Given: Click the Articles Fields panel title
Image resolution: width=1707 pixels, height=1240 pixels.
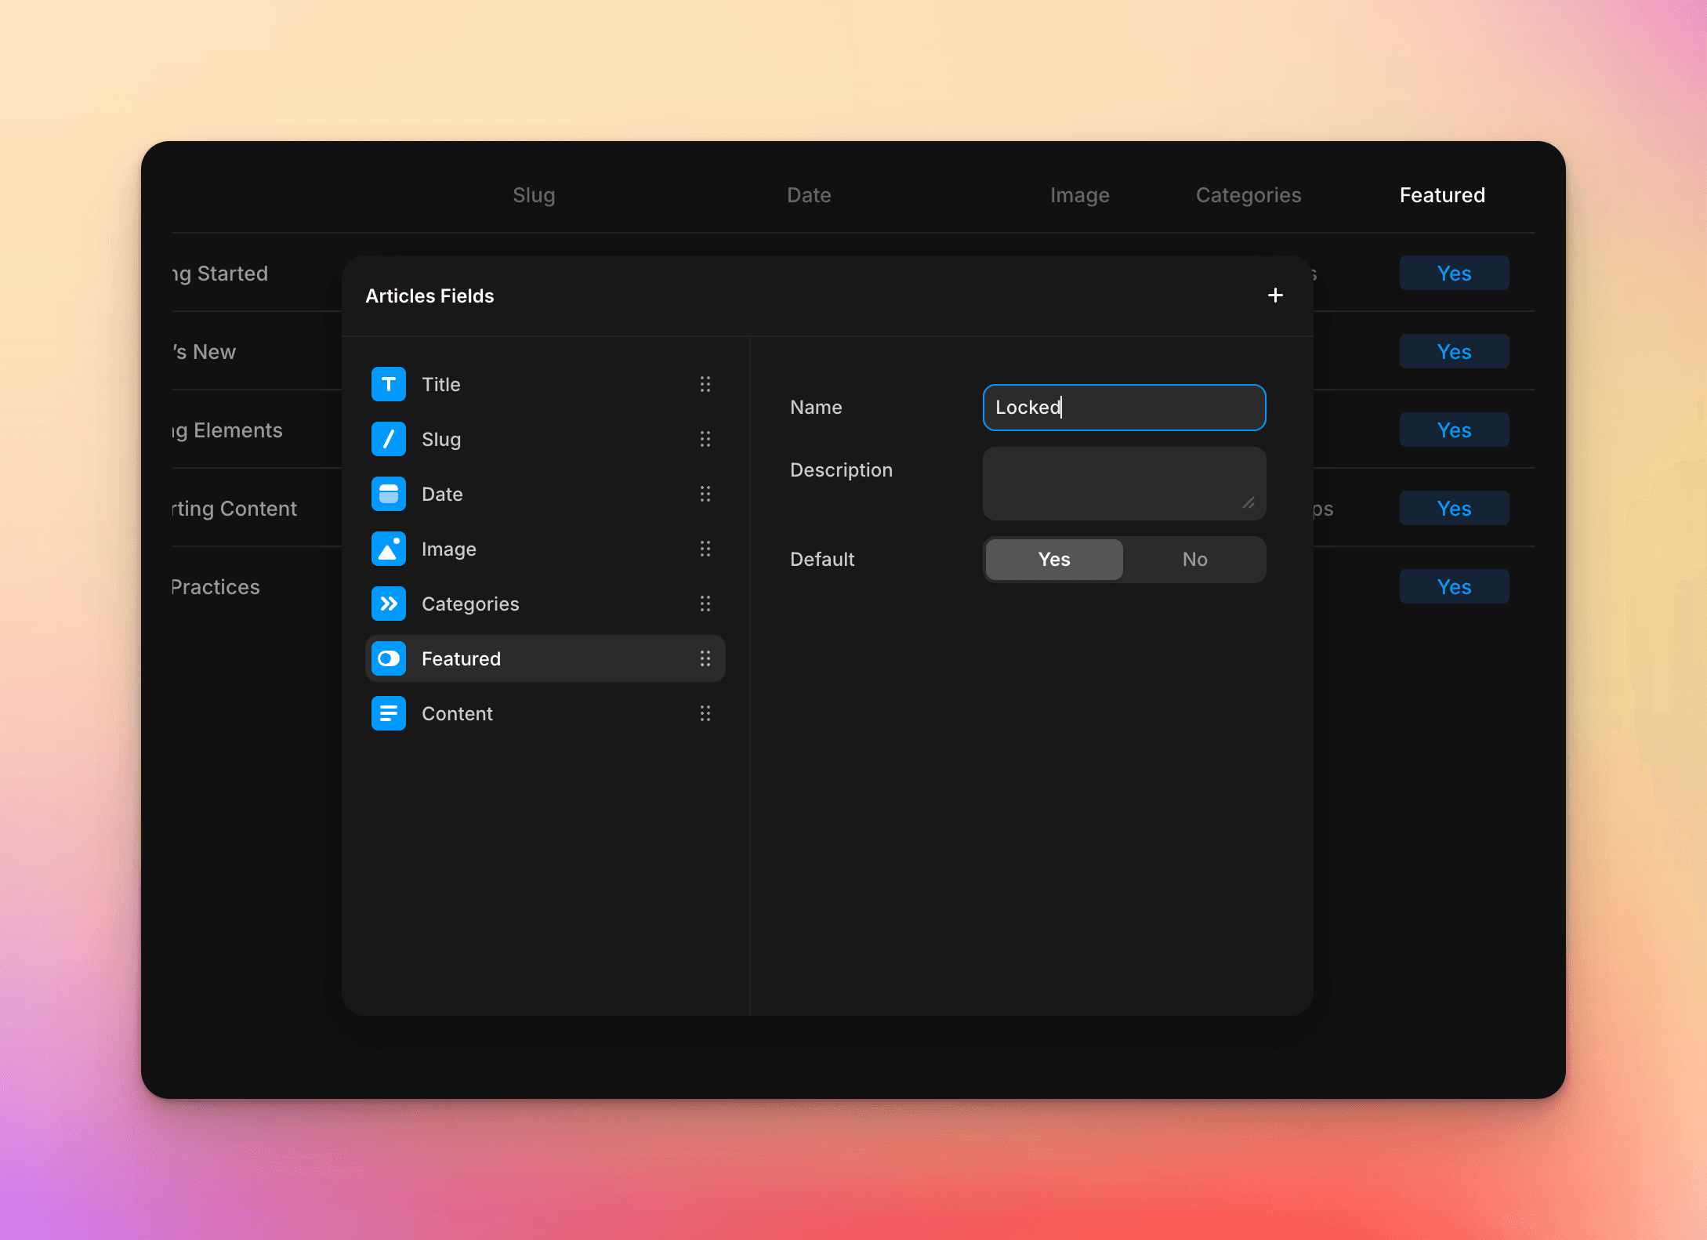Looking at the screenshot, I should point(429,296).
